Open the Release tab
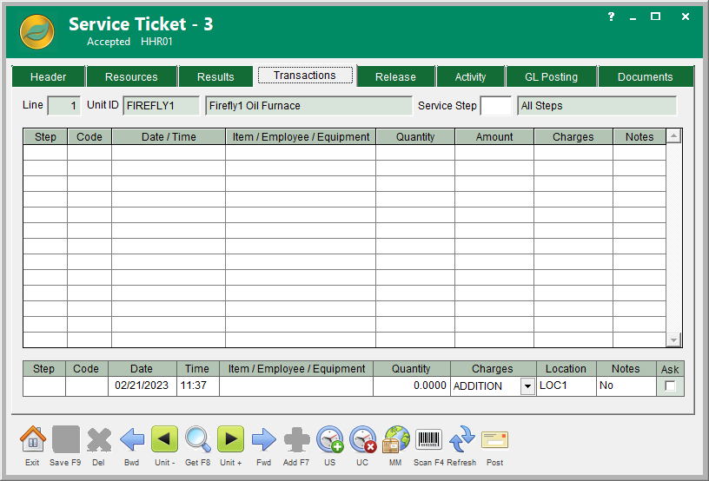The width and height of the screenshot is (709, 481). point(395,76)
